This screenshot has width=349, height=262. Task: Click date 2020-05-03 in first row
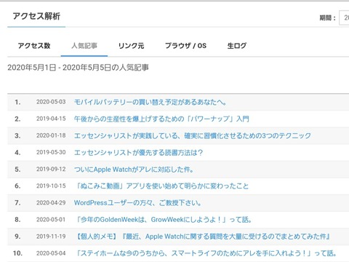51,102
